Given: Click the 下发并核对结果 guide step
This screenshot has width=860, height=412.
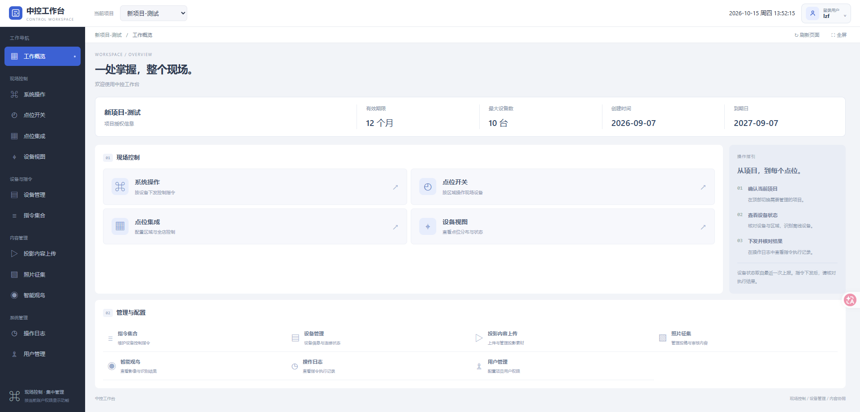Looking at the screenshot, I should click(765, 241).
